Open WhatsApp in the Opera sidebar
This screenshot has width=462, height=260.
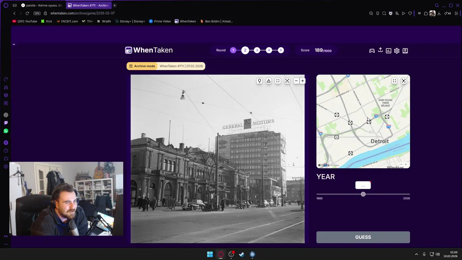(x=6, y=131)
